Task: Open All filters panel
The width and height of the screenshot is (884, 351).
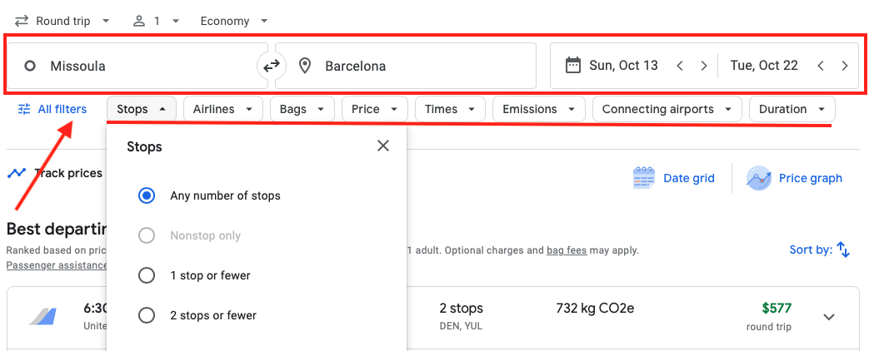Action: (52, 109)
